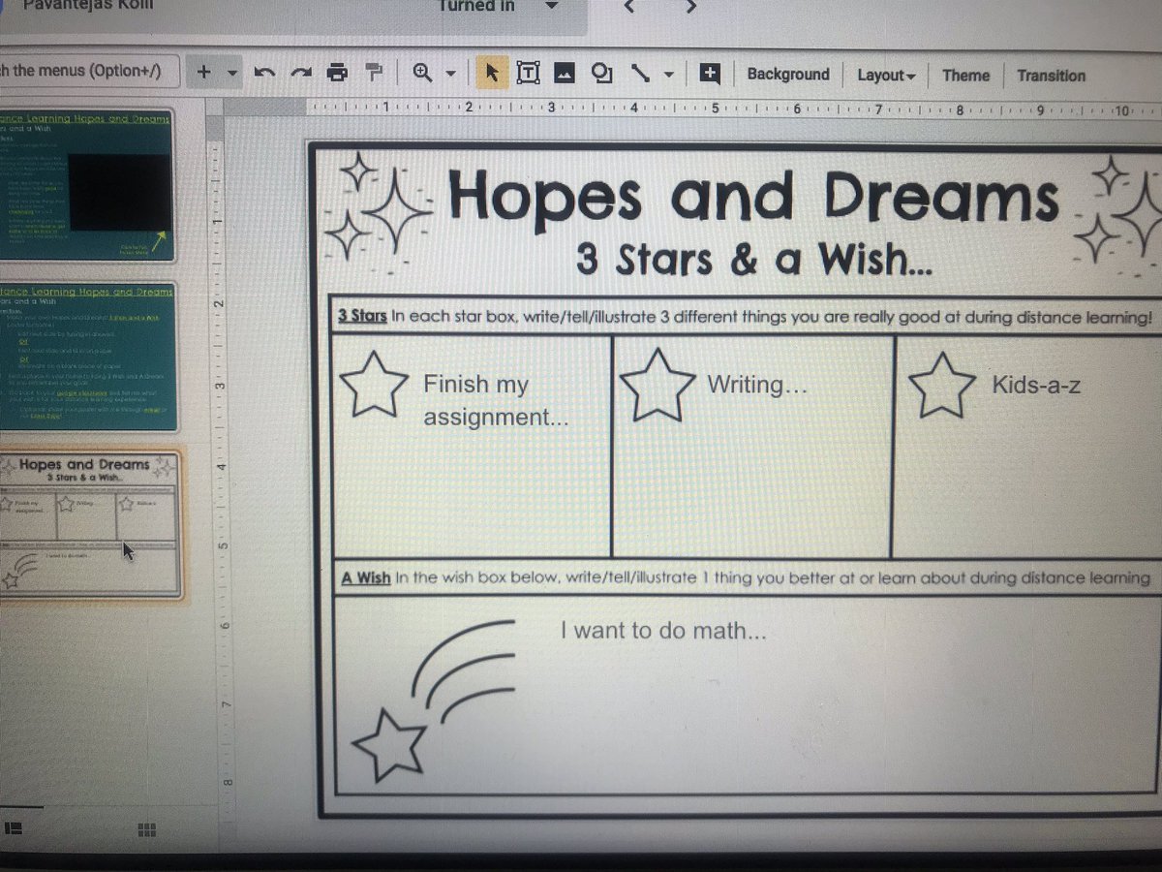Select the Paint format roller icon
Screen dimensions: 1162x872
click(x=373, y=73)
